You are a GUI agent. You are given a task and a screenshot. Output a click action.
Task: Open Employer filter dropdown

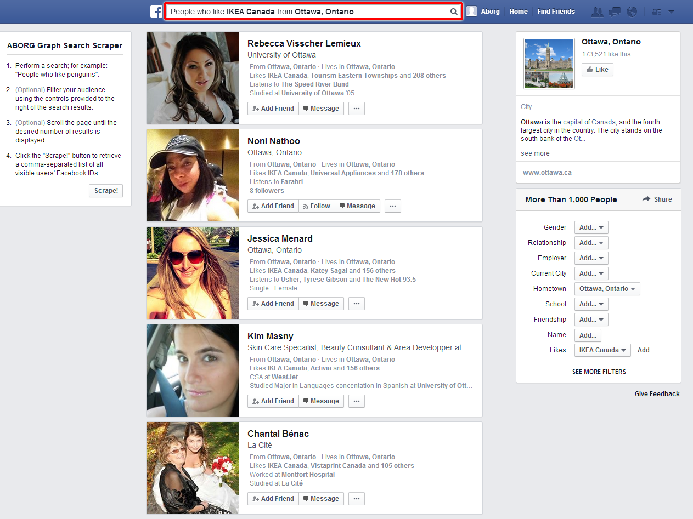(x=591, y=258)
